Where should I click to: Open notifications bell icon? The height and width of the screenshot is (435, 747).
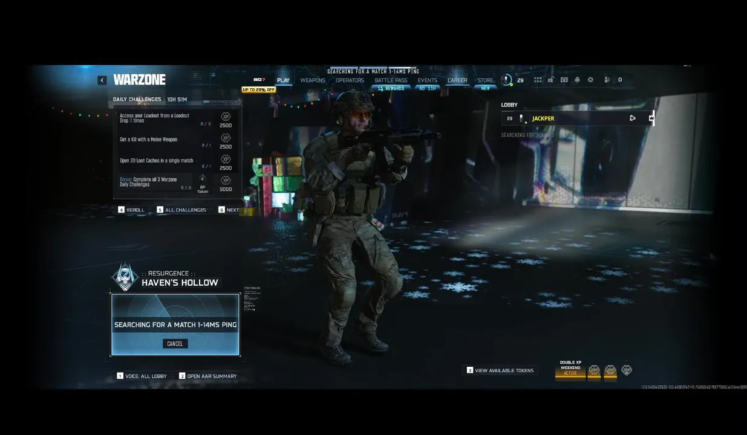click(577, 80)
